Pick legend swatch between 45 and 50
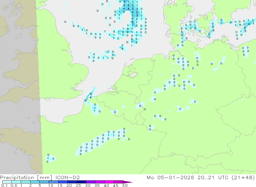 pos(119,182)
